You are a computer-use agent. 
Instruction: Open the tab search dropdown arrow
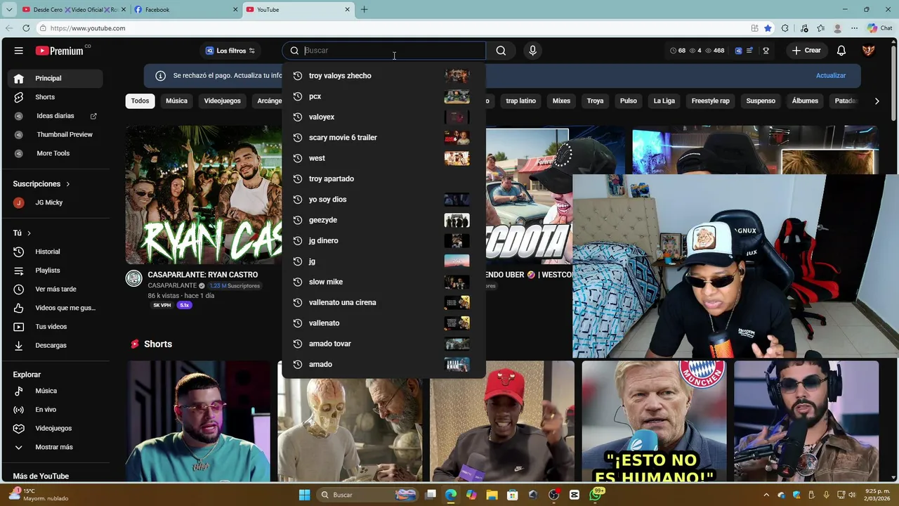pos(9,10)
